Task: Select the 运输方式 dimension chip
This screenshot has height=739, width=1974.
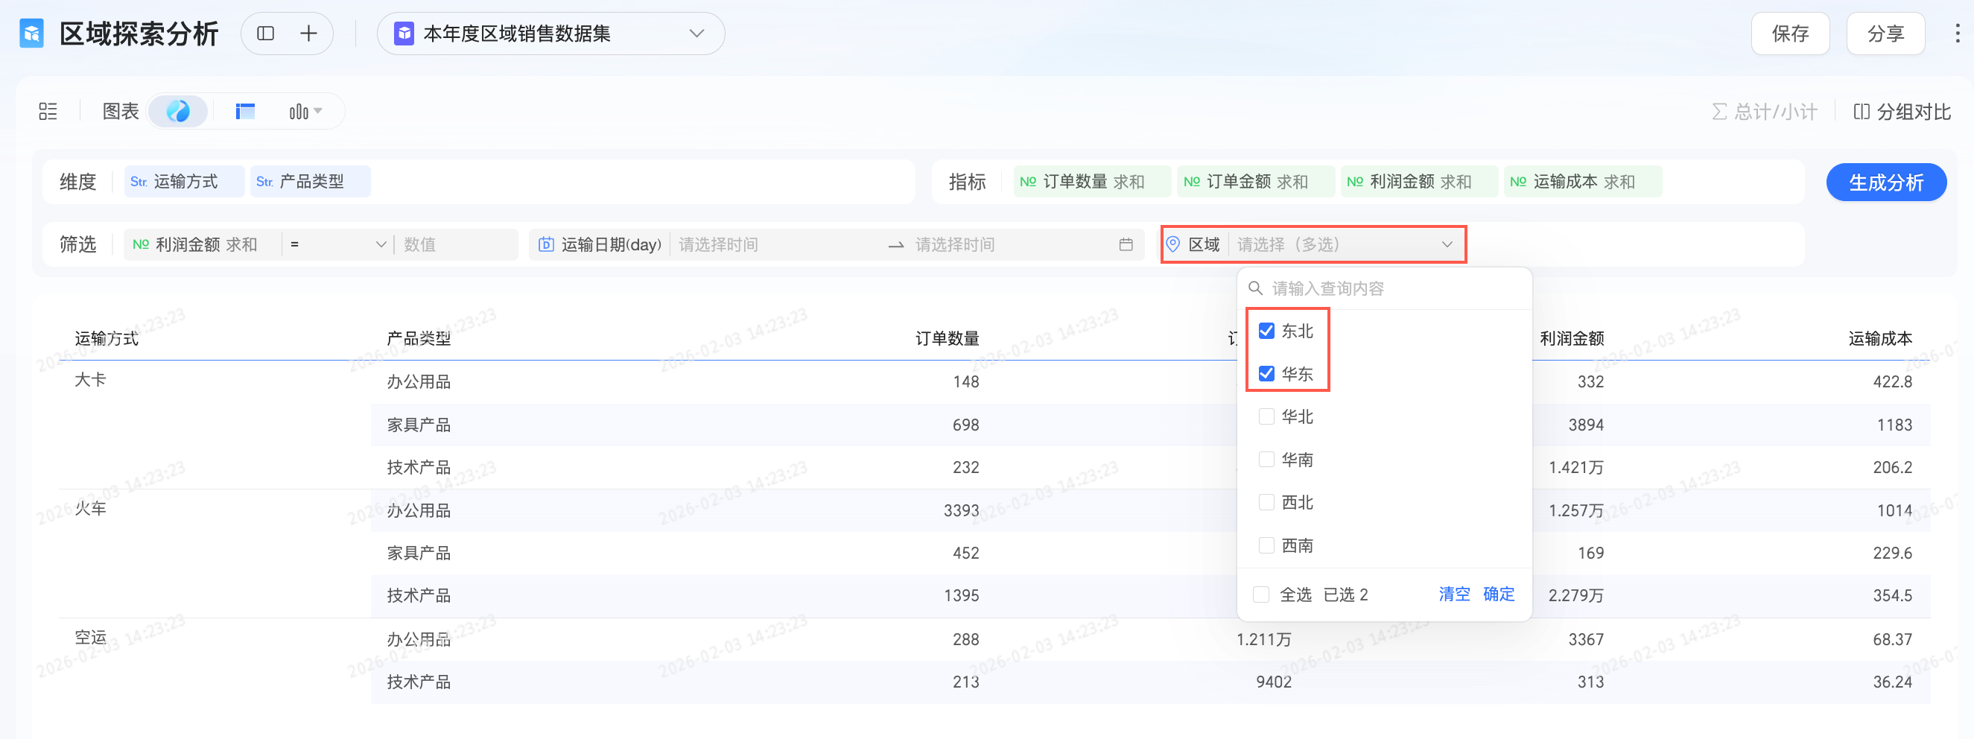Action: [184, 182]
